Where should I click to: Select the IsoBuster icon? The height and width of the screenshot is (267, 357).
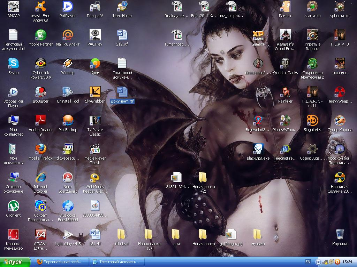click(x=40, y=92)
